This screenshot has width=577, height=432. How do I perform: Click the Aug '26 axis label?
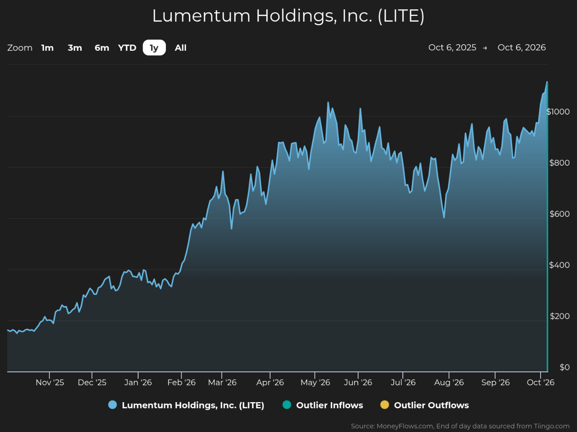click(x=449, y=382)
